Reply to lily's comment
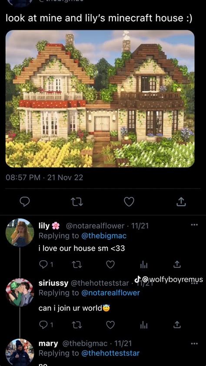This screenshot has width=206, height=366. (x=46, y=265)
